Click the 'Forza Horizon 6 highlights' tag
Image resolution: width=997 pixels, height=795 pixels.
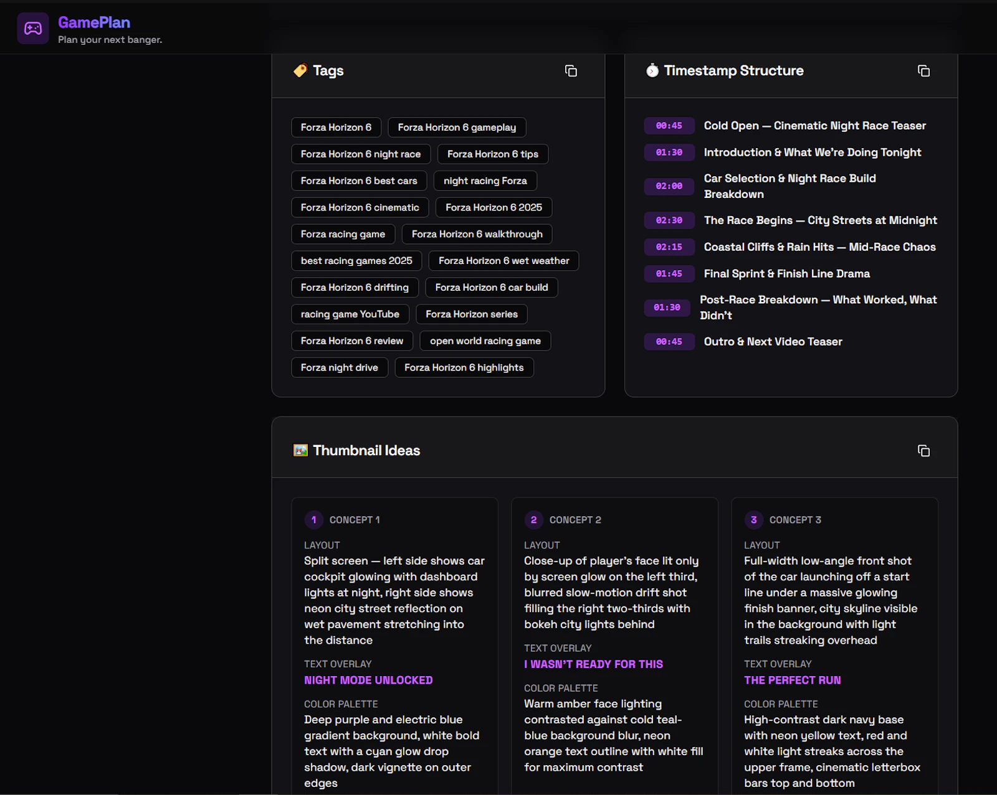(464, 369)
